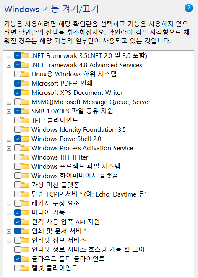Enable the MSMQ Server checkbox

18,102
